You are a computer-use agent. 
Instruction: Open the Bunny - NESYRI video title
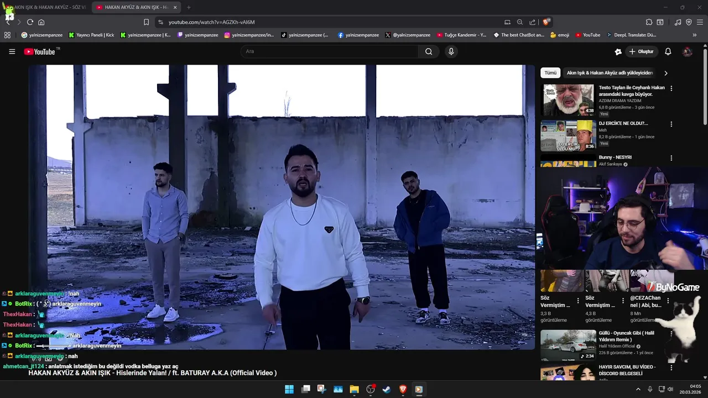[x=615, y=157]
